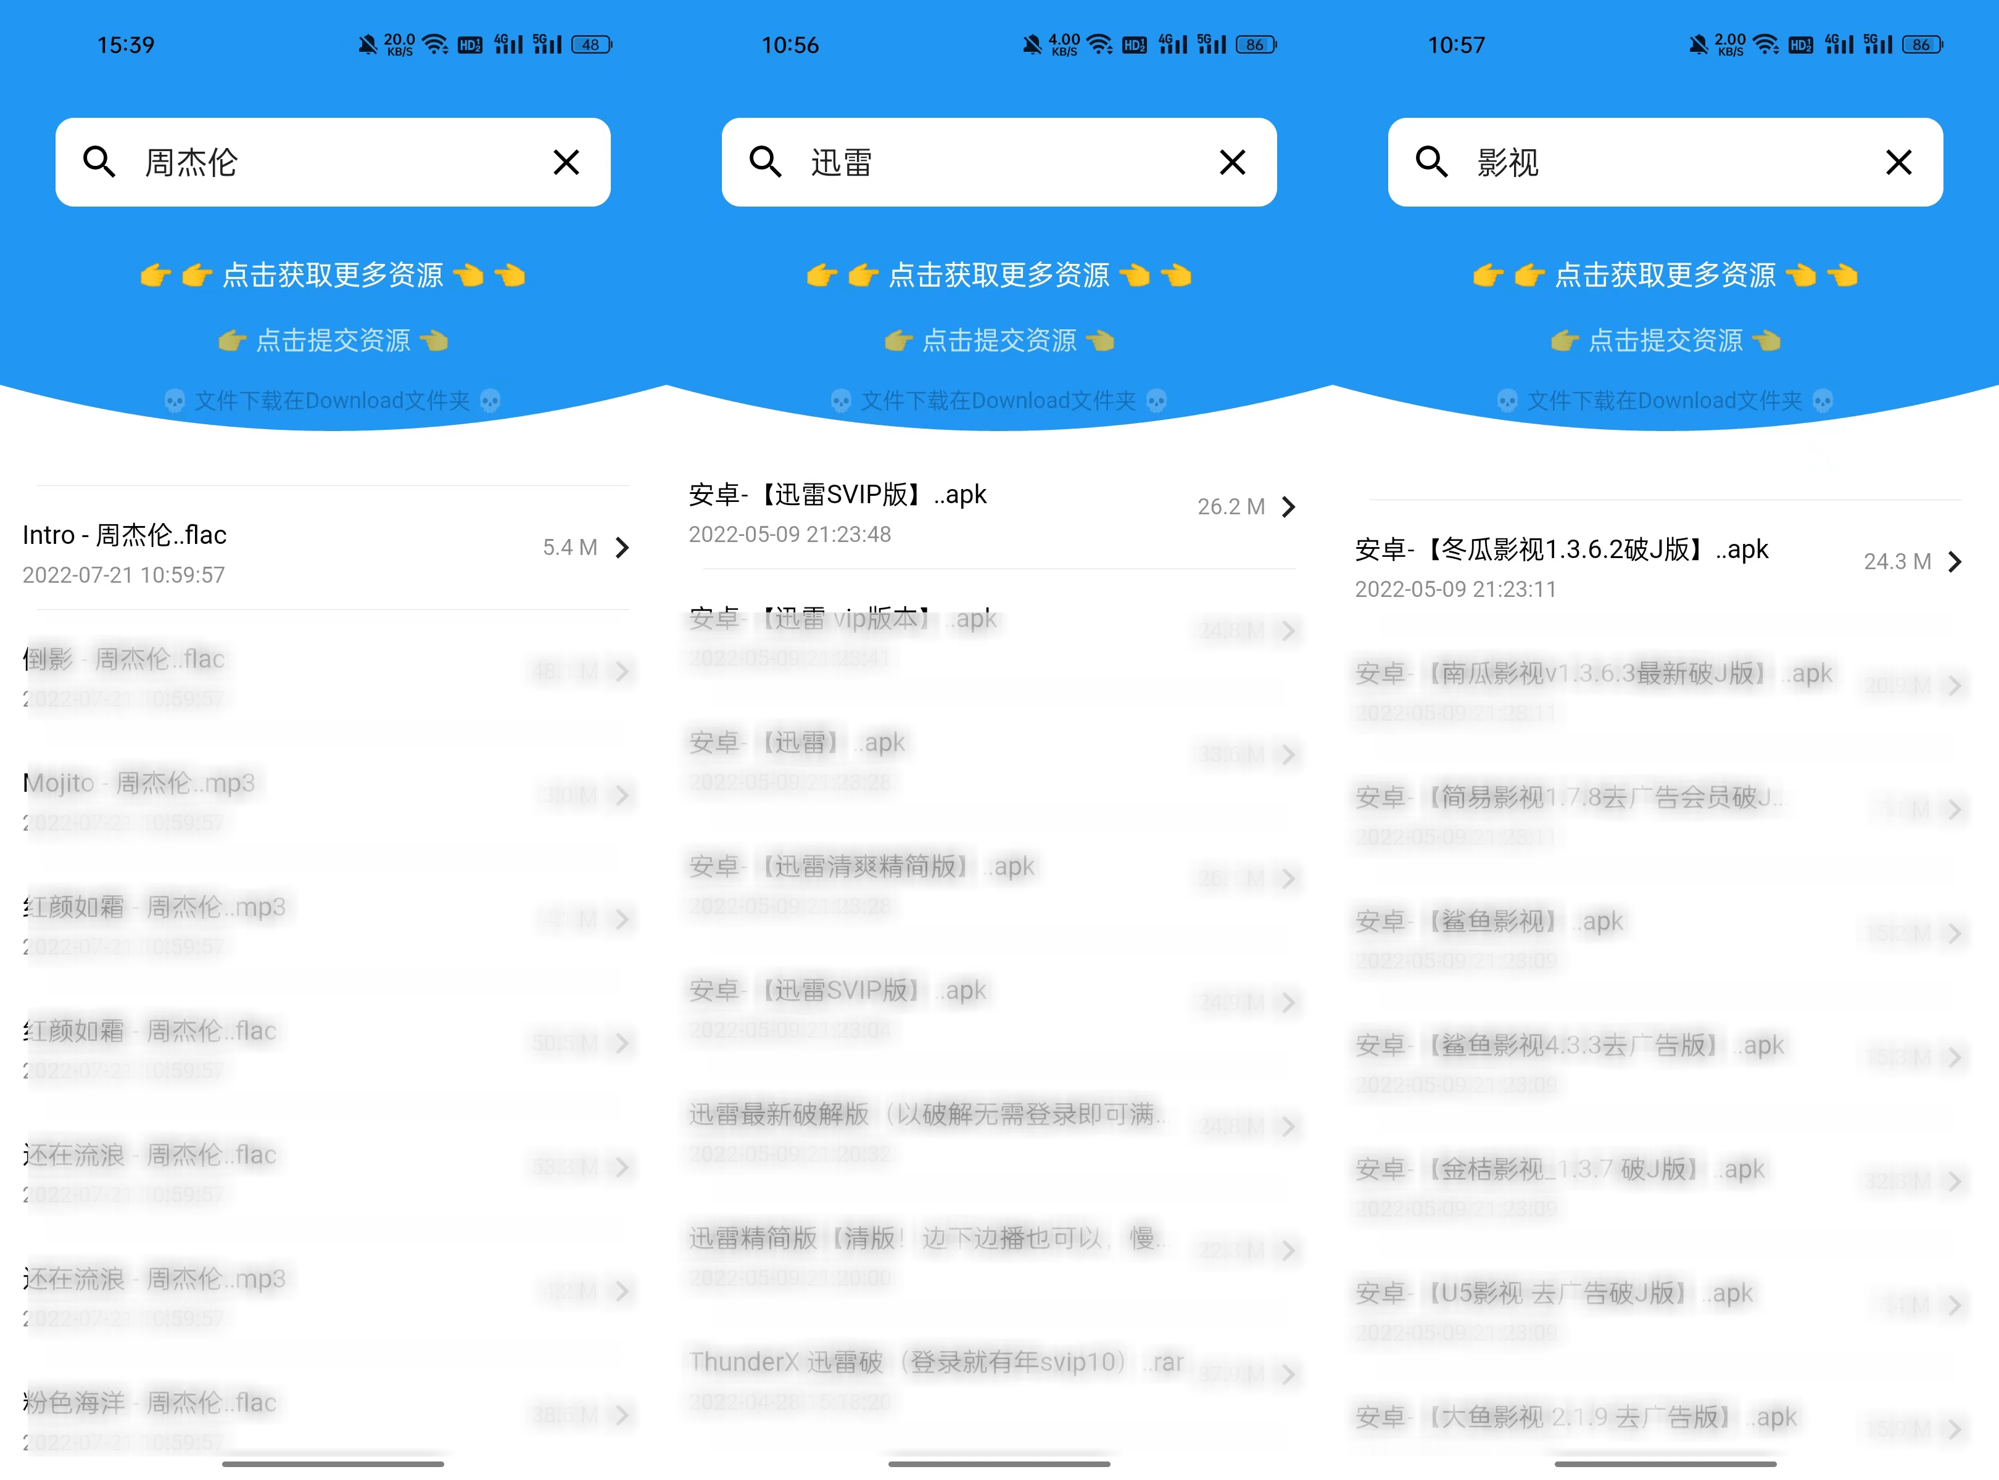The height and width of the screenshot is (1480, 1999).
Task: Click the battery indicator in the status bar
Action: pyautogui.click(x=589, y=44)
